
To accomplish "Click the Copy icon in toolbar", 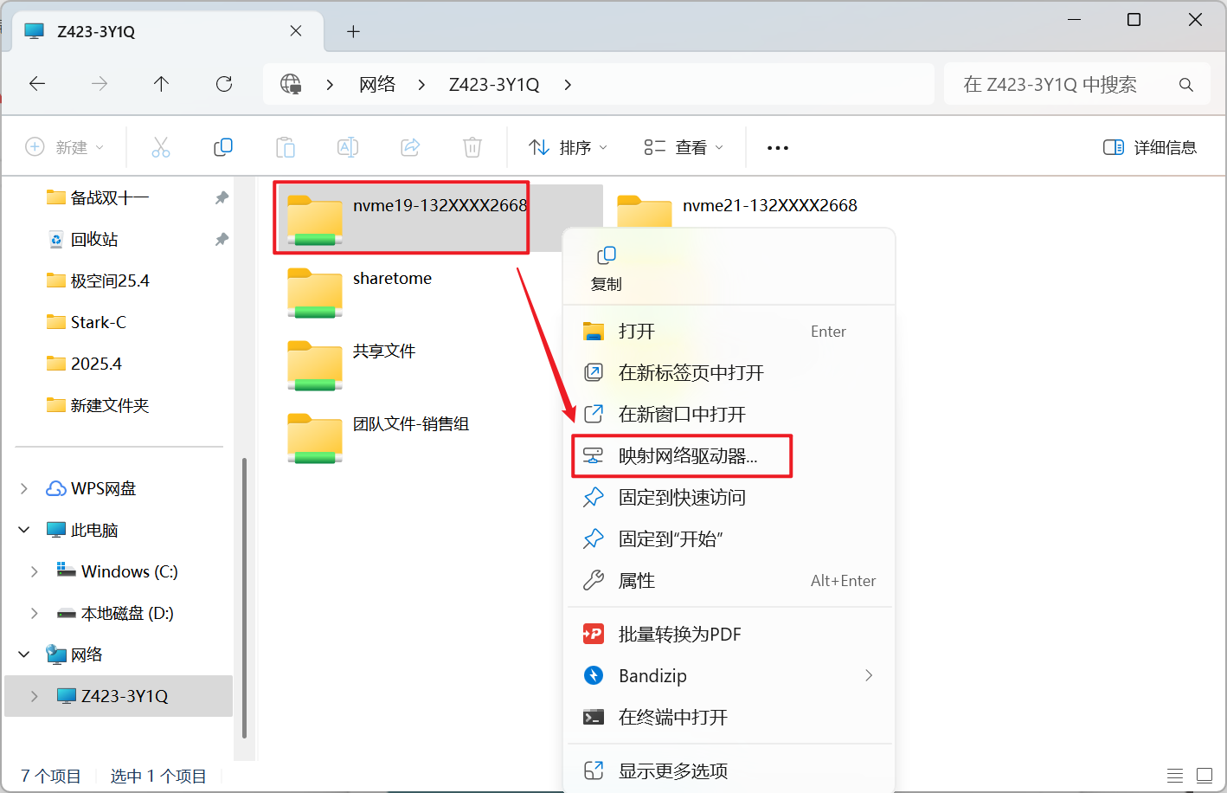I will [223, 147].
